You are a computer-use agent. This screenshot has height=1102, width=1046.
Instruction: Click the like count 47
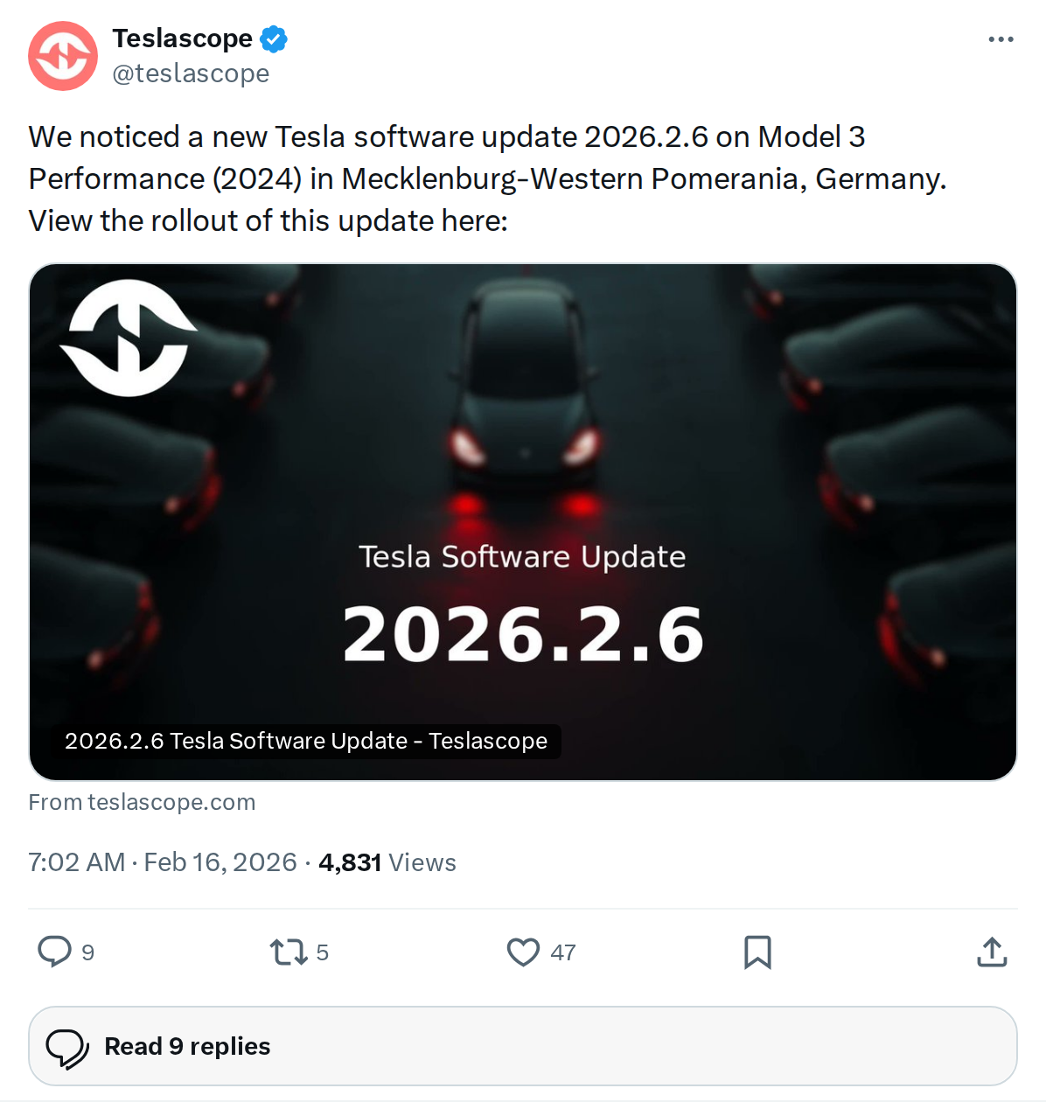click(x=562, y=952)
